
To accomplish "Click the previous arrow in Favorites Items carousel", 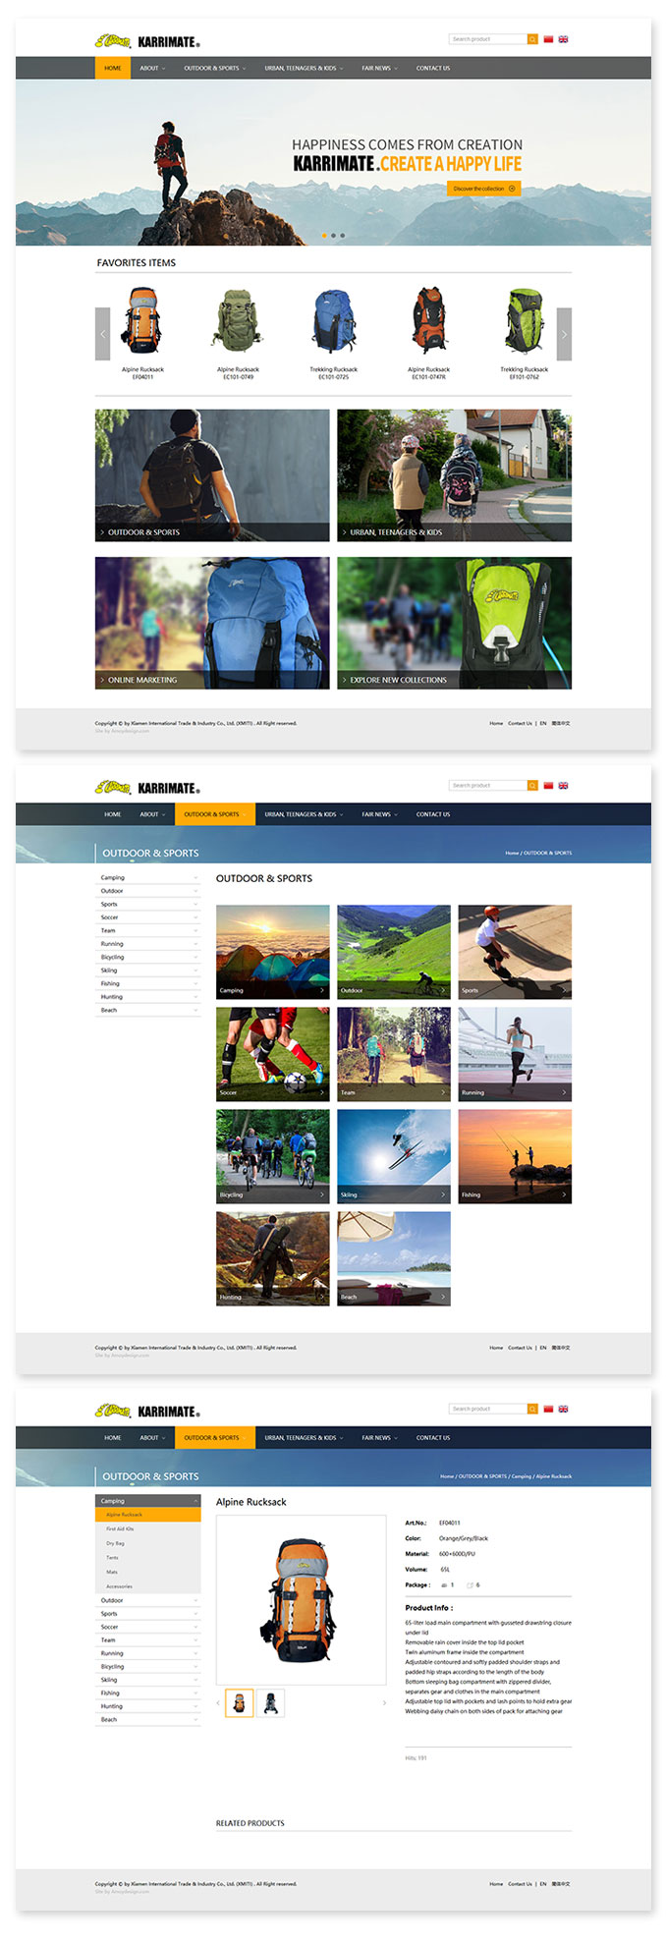I will (x=102, y=334).
